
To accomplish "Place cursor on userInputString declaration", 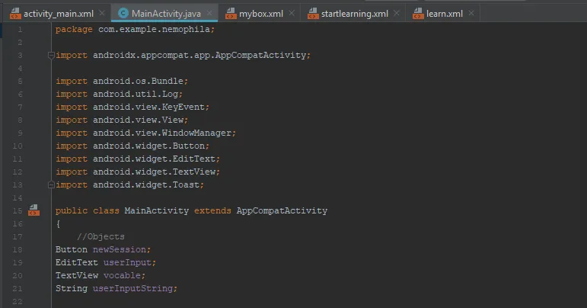I will [134, 288].
